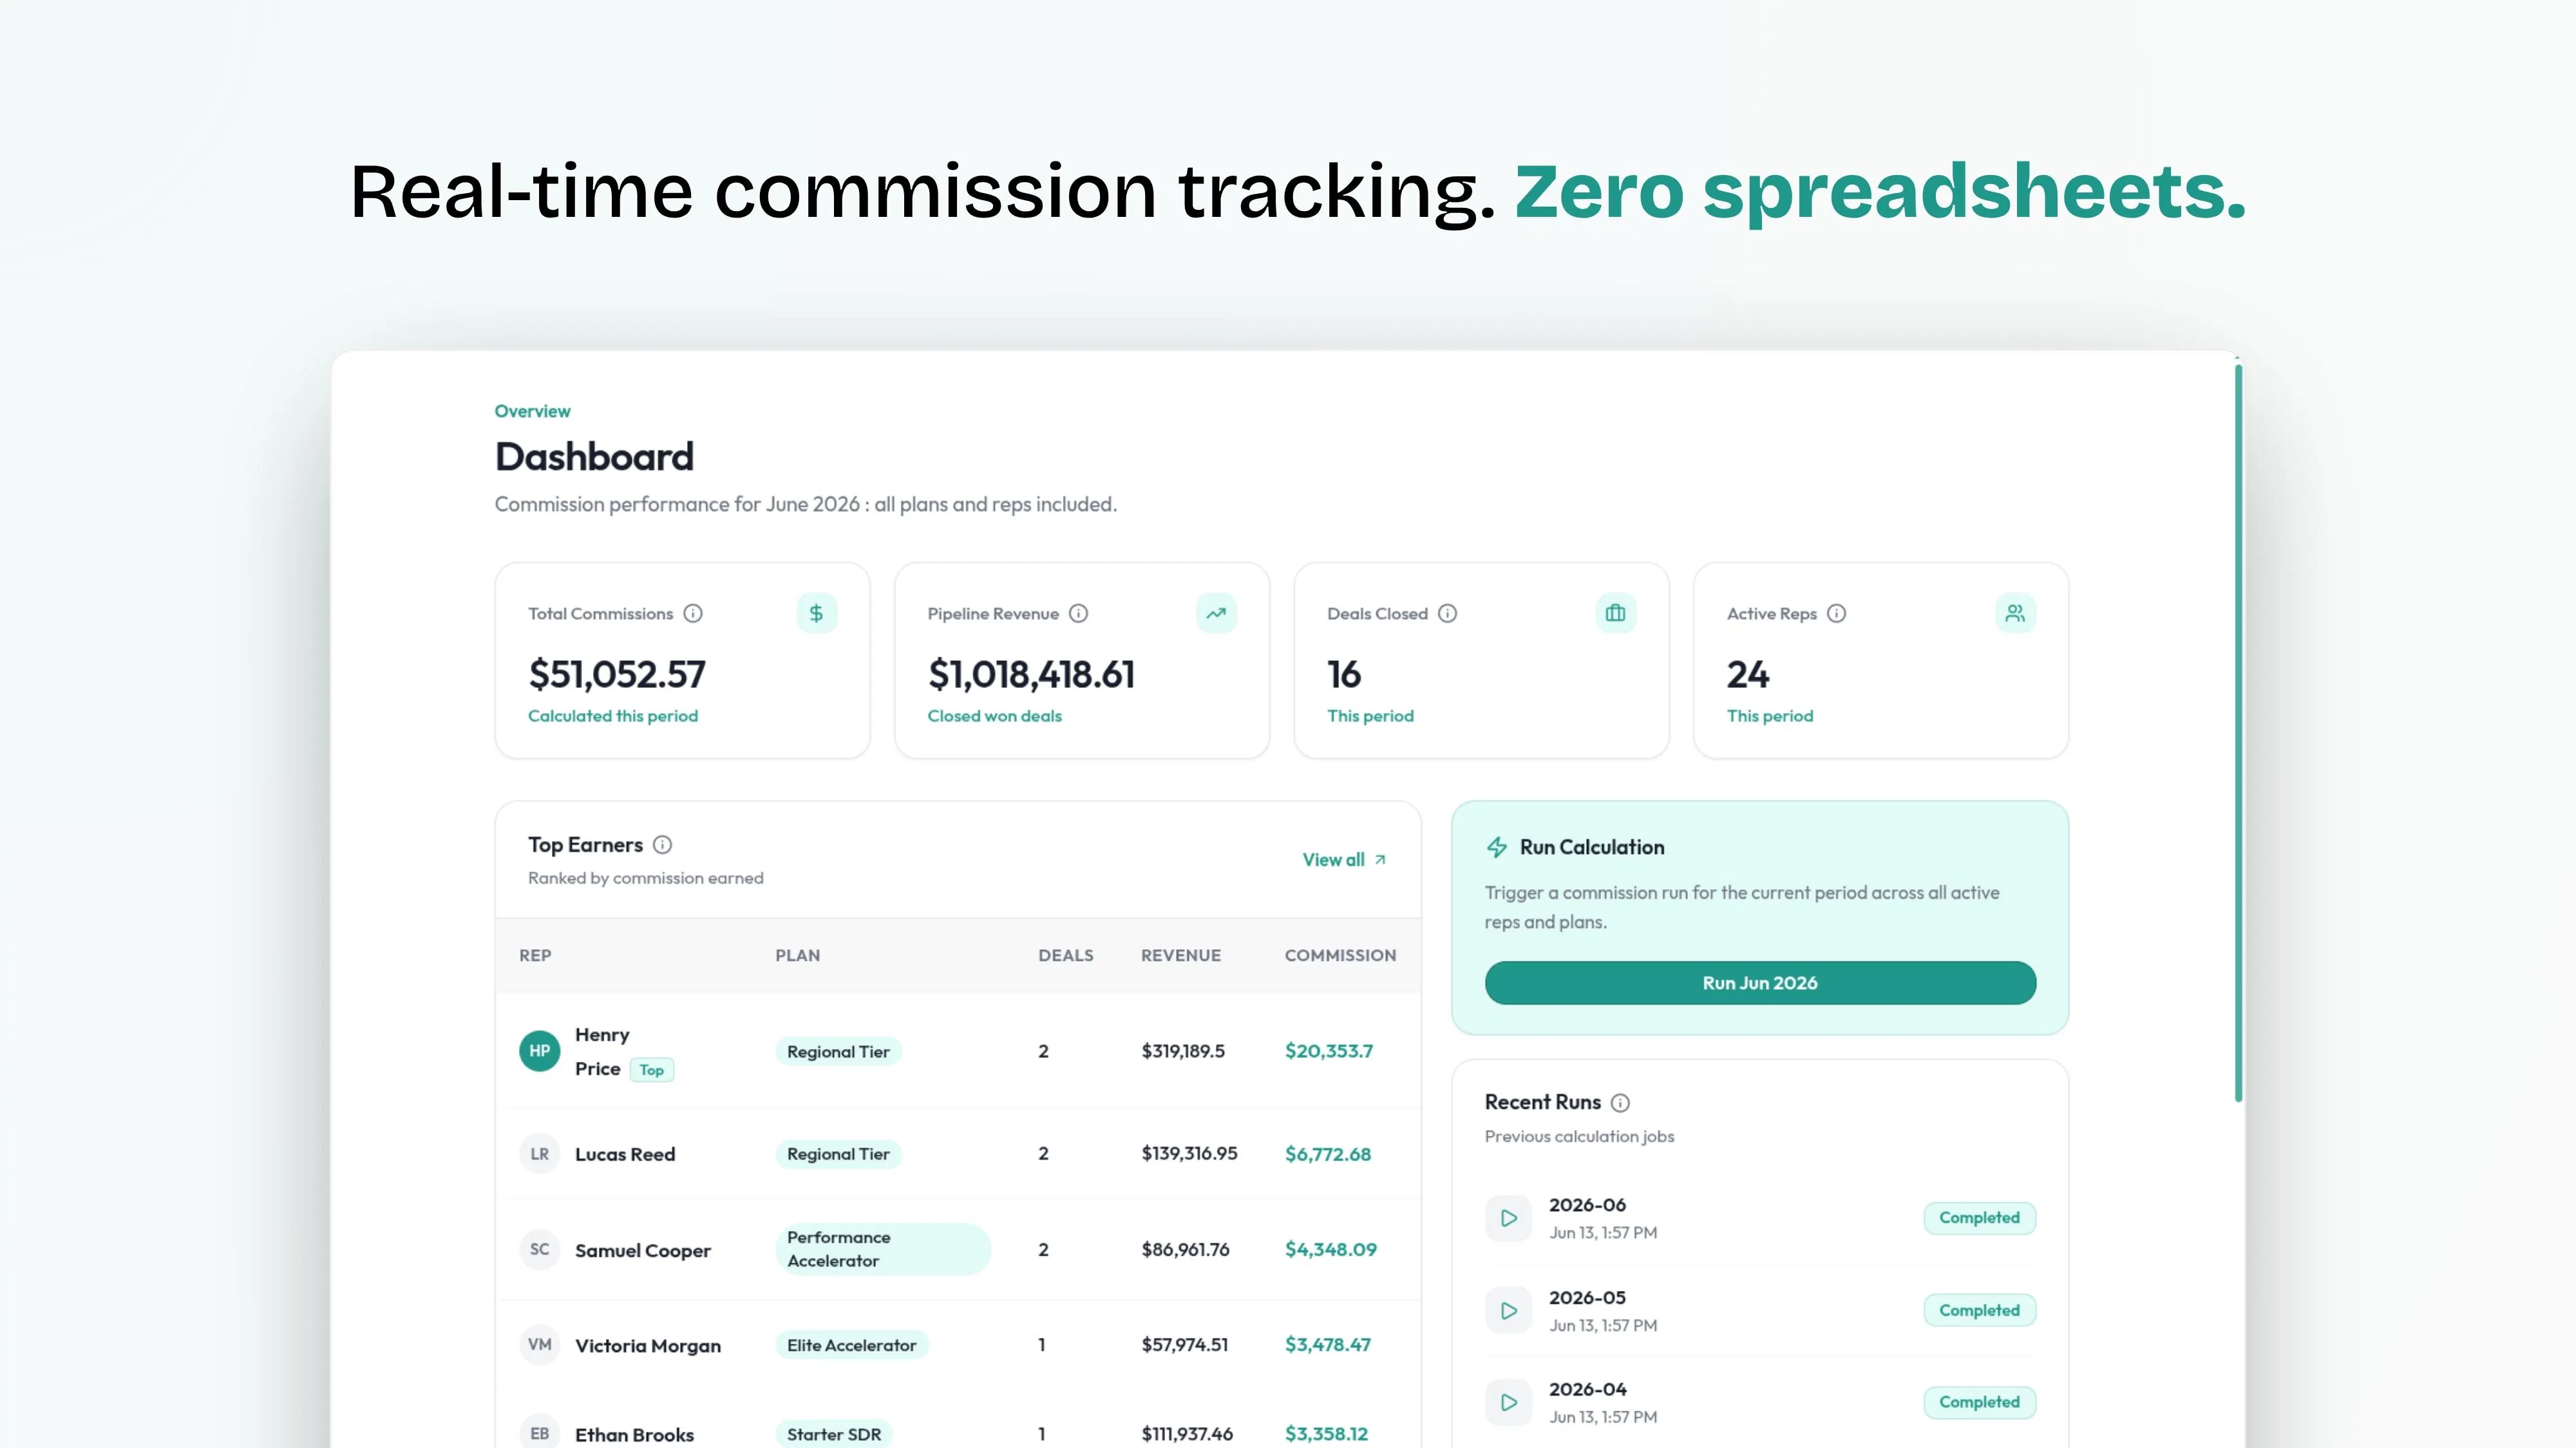
Task: Click the $20,353.7 commission value
Action: [x=1329, y=1052]
